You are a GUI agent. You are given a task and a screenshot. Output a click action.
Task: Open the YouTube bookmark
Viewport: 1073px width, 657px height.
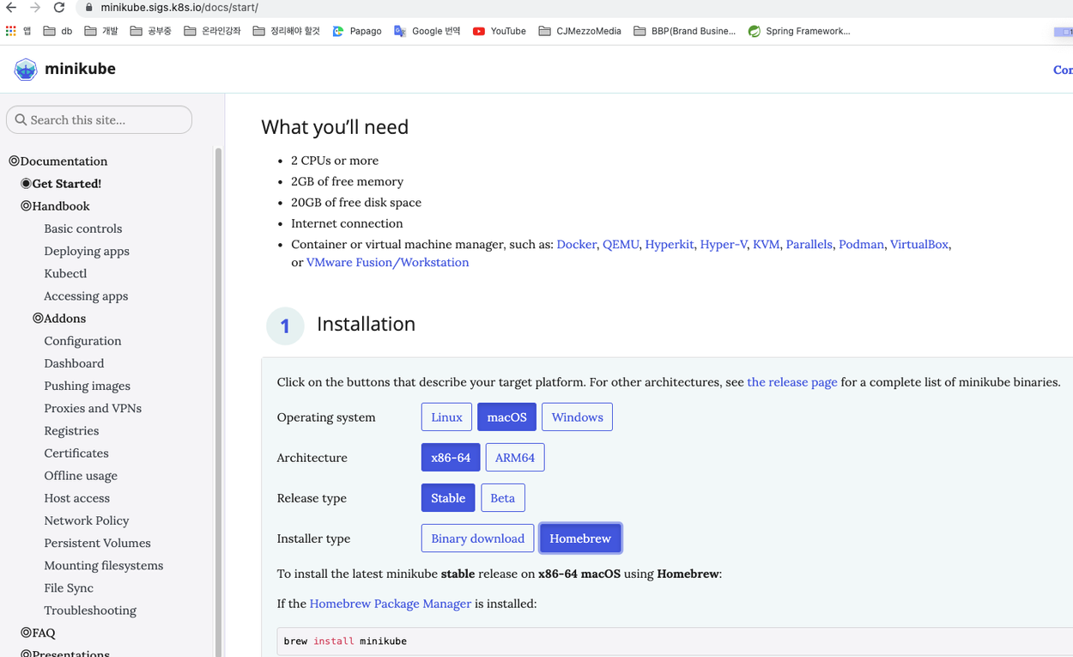pyautogui.click(x=499, y=31)
